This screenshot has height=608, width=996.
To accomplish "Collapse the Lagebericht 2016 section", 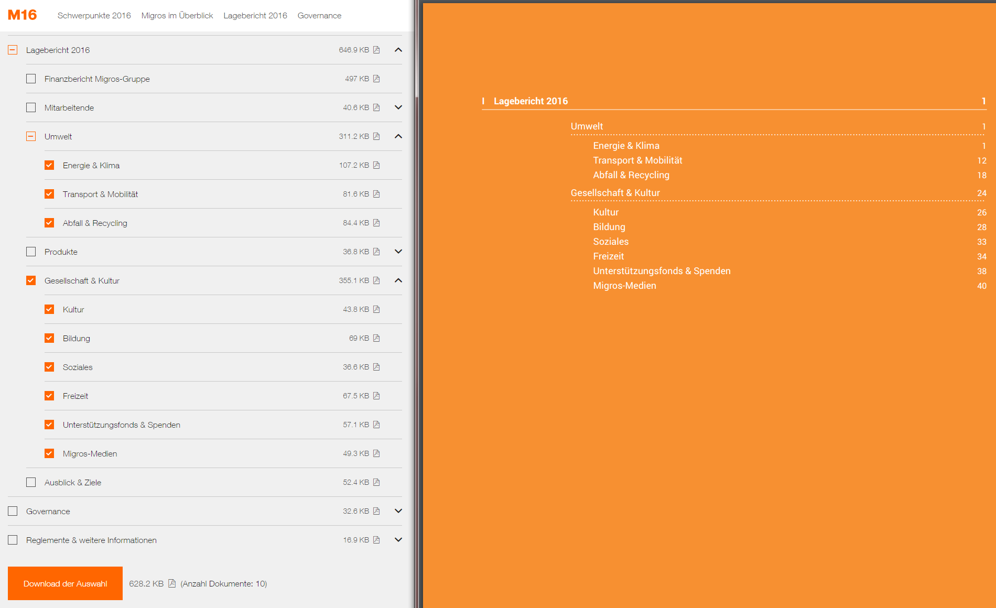I will click(398, 50).
